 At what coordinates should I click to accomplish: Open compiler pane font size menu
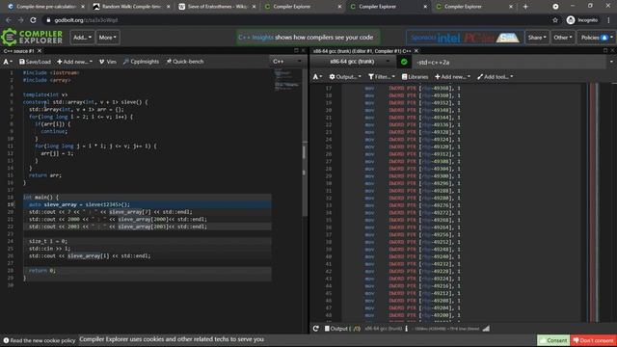click(x=317, y=77)
